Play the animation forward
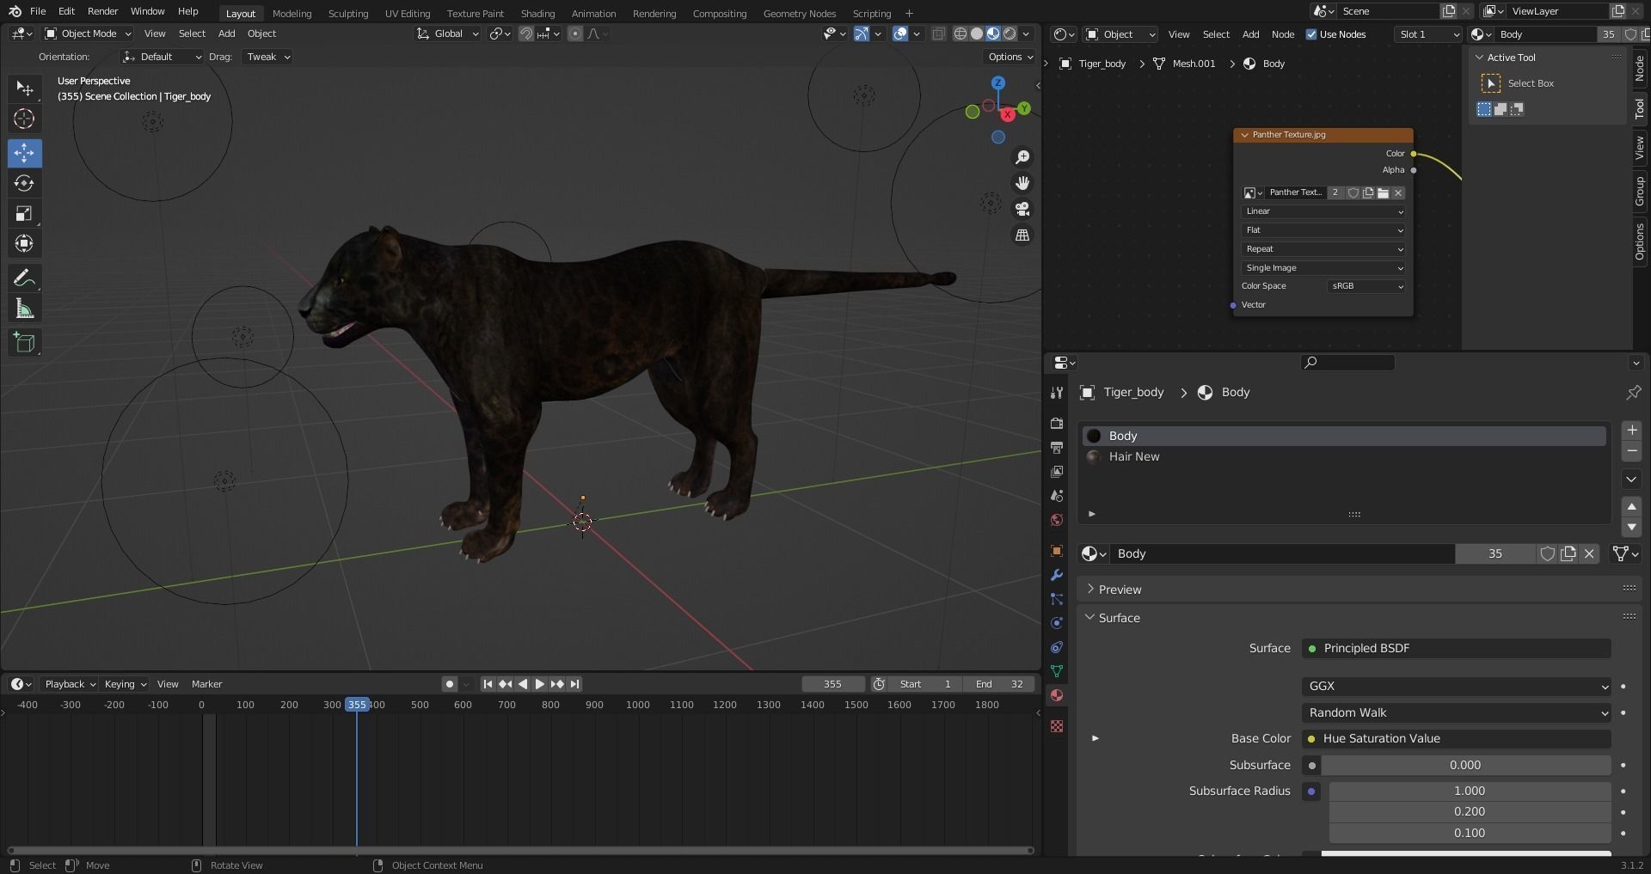 click(540, 684)
